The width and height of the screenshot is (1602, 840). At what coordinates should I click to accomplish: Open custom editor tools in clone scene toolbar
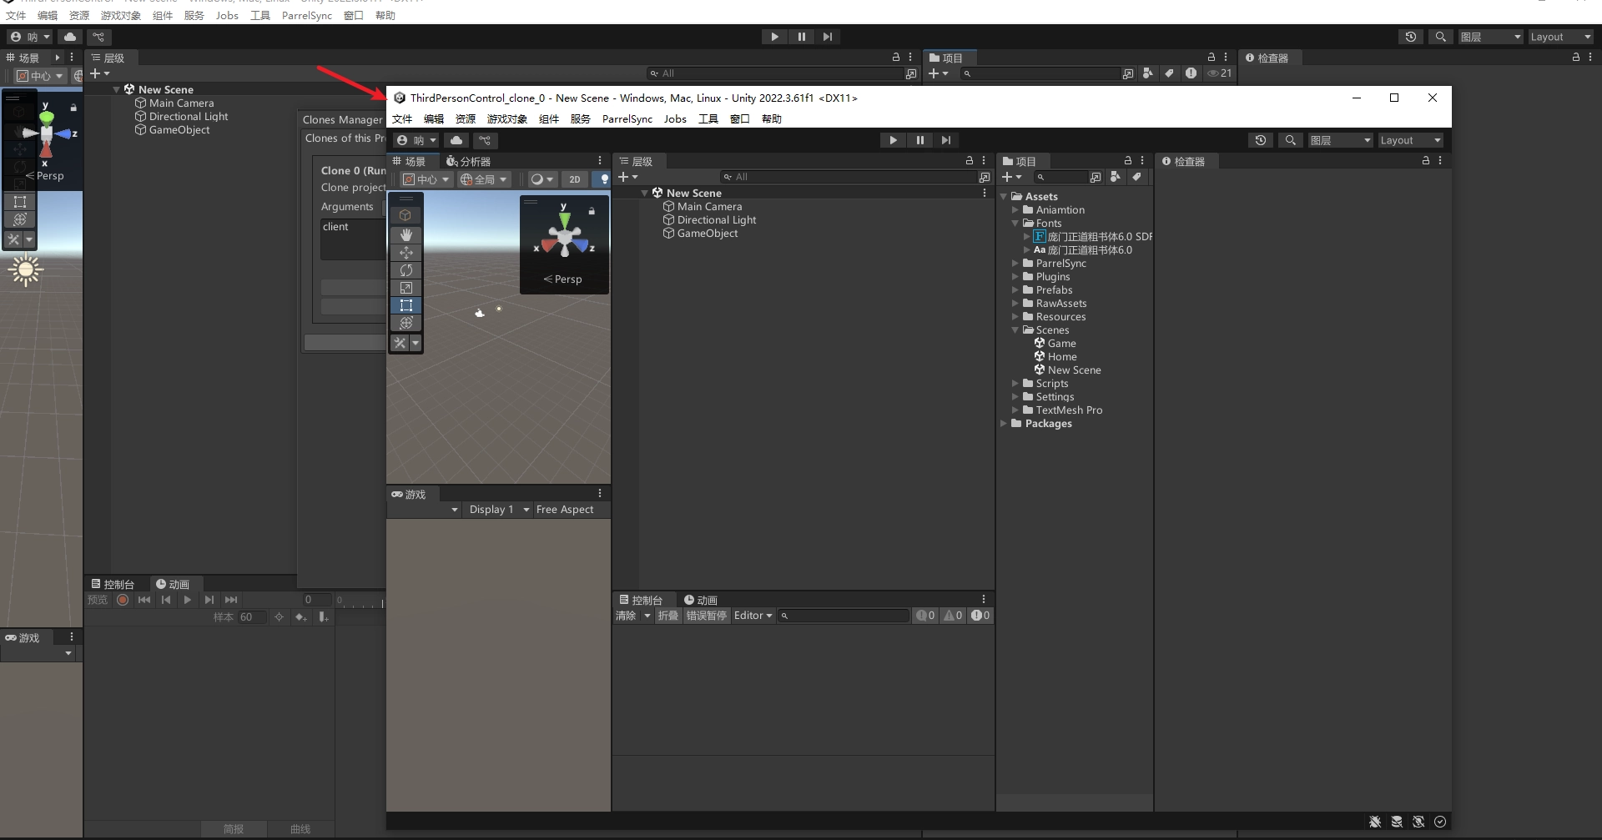pos(400,343)
